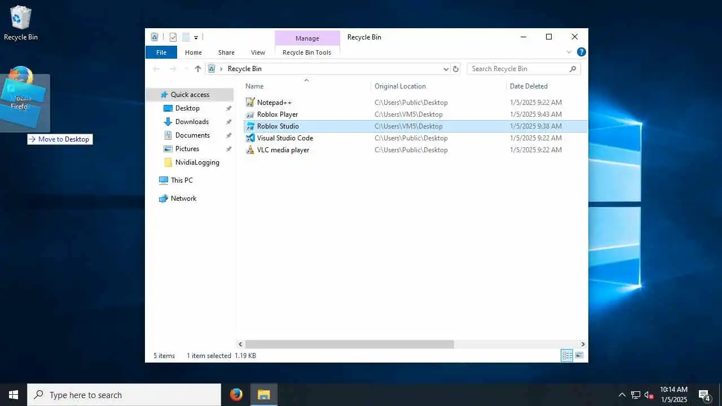
Task: Open the Windows Start button
Action: pos(14,395)
